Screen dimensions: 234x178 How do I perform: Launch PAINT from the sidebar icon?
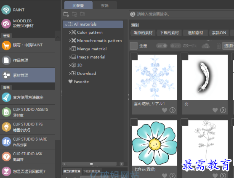pos(6,10)
